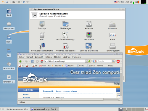Screen dimensions: 148x111
Task: Open the Adblock Plus dropdown arrow
Action: pos(121,61)
